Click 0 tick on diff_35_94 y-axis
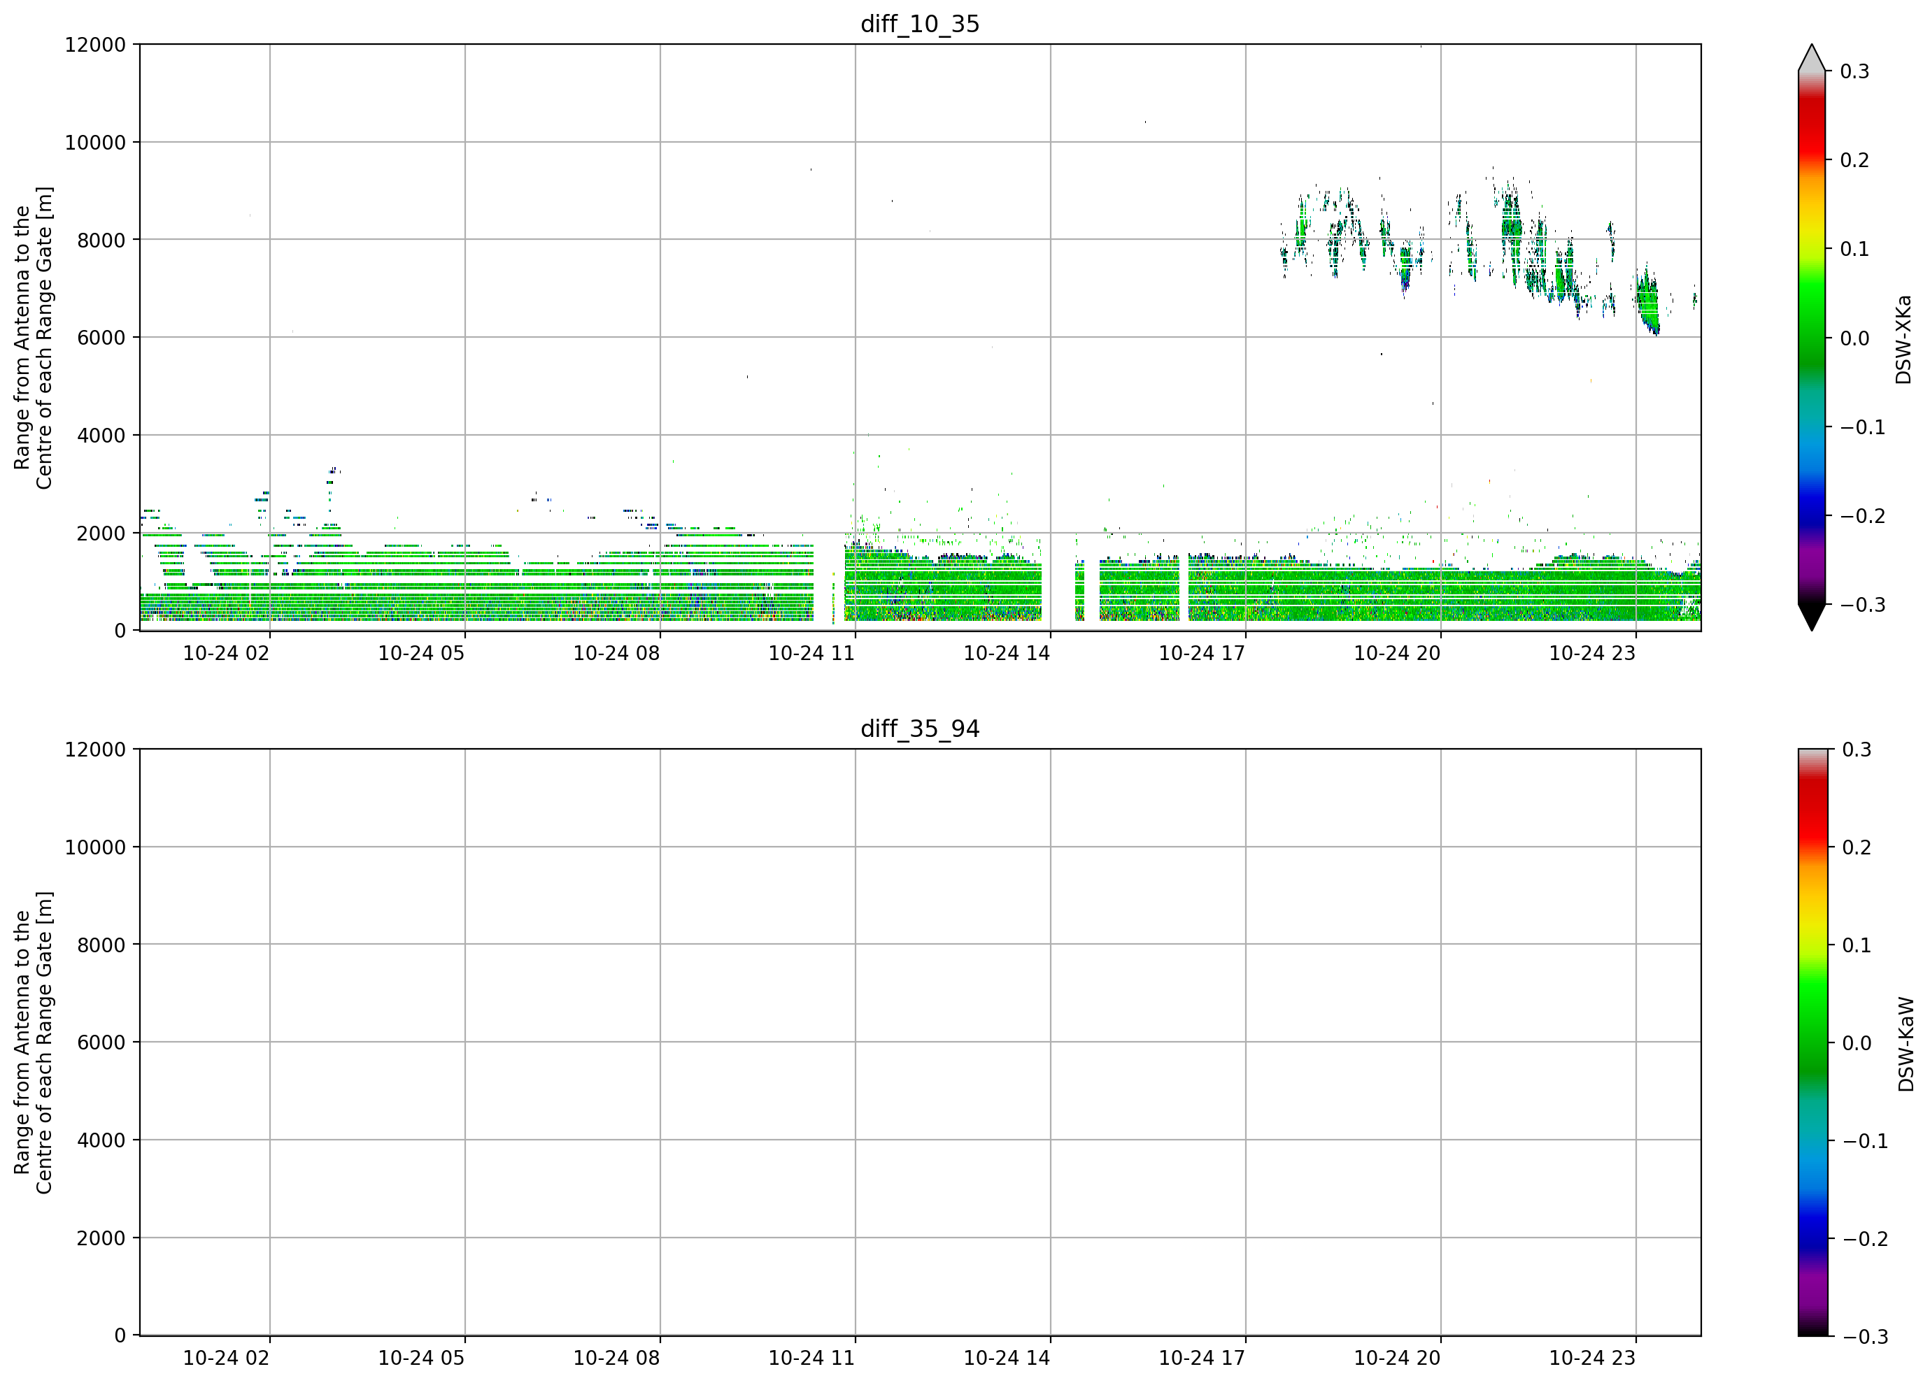The height and width of the screenshot is (1383, 1930). coord(120,1336)
